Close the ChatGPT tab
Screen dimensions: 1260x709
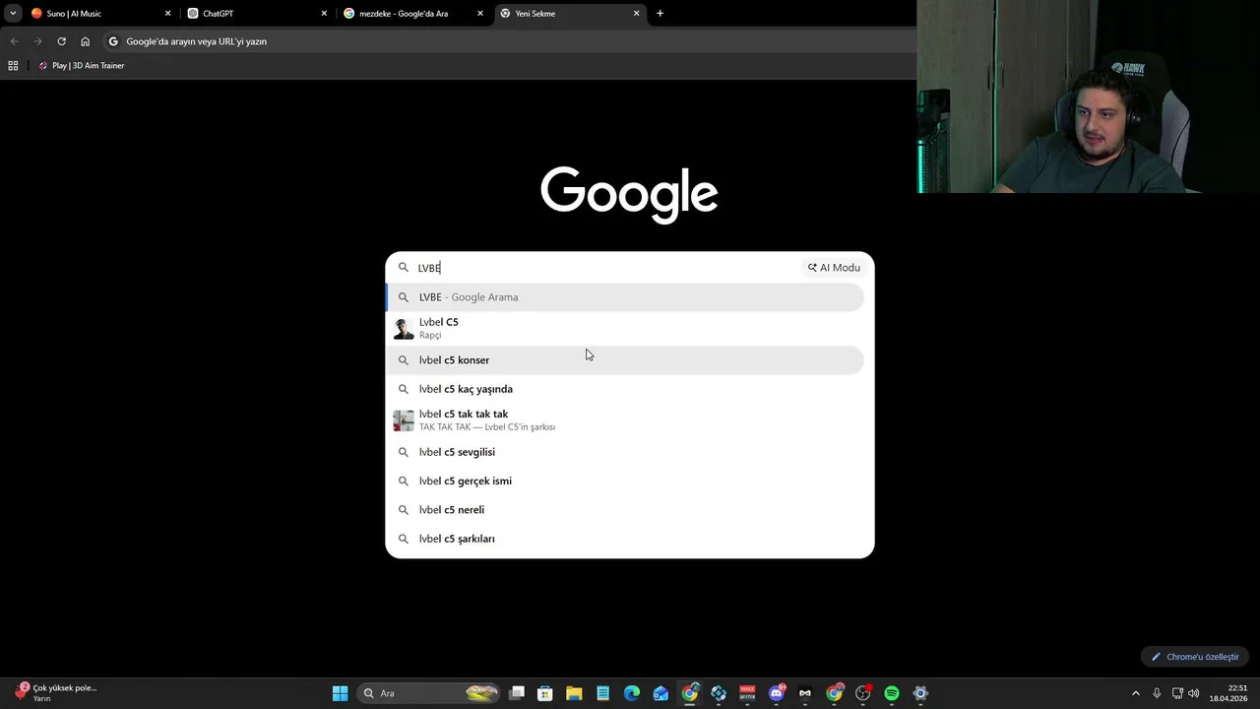click(324, 14)
